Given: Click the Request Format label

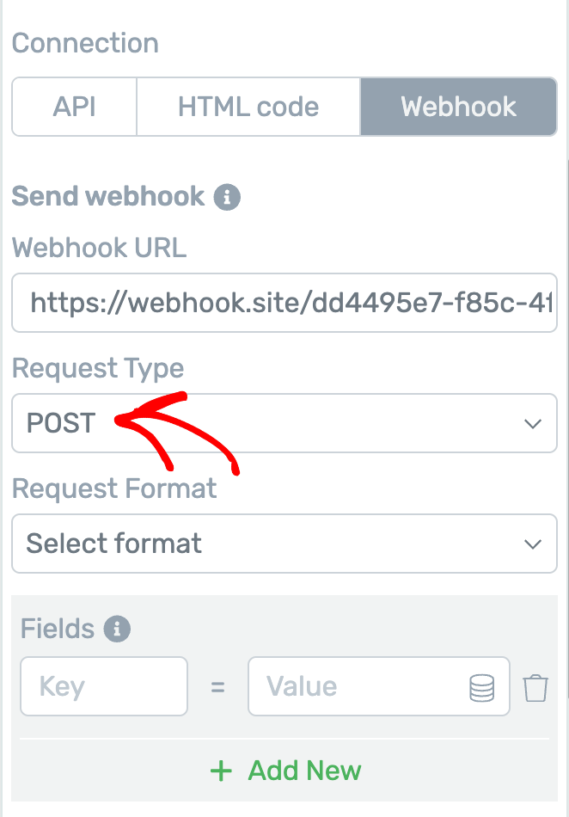Looking at the screenshot, I should [x=114, y=488].
